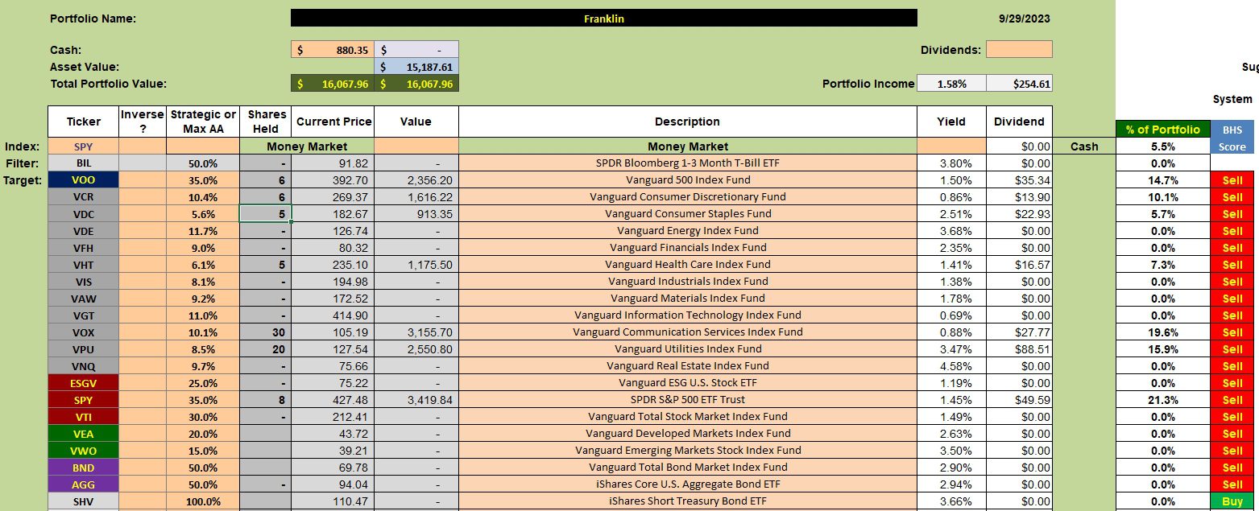Select the ESGV ticker cell

click(x=84, y=383)
